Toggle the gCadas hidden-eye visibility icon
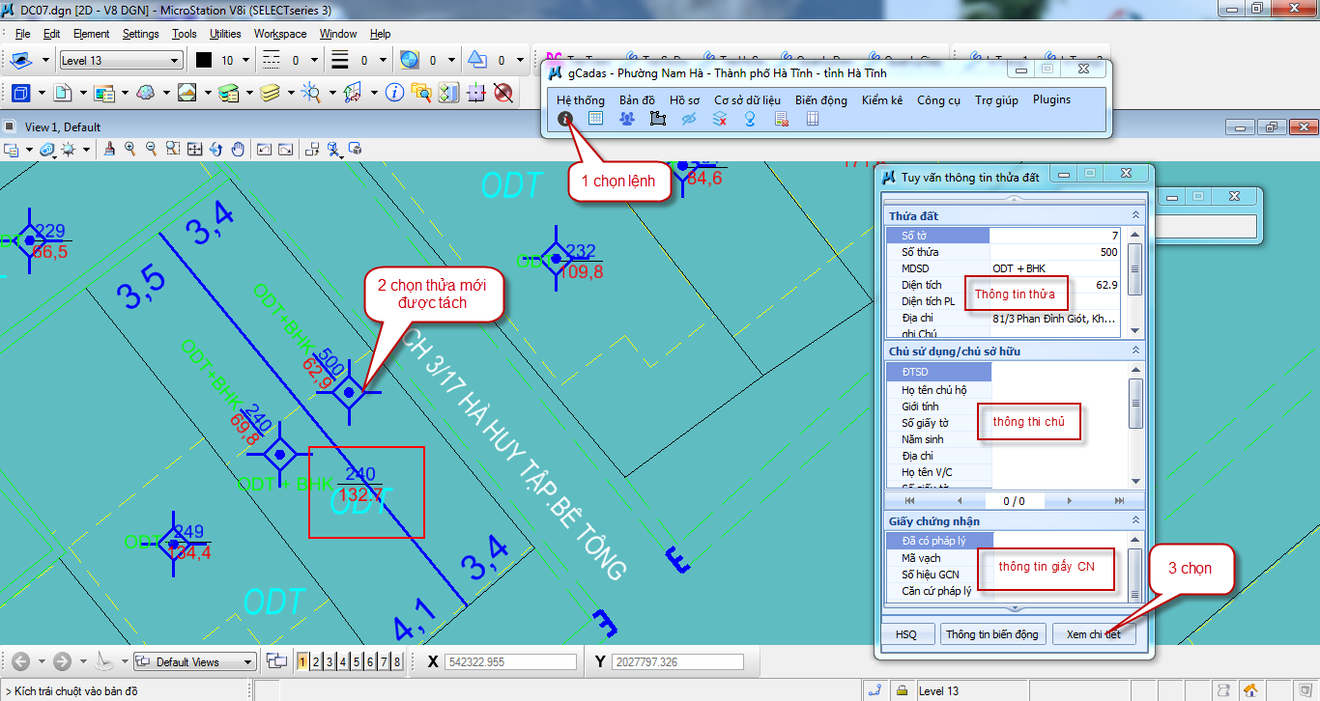Image resolution: width=1320 pixels, height=701 pixels. [689, 119]
